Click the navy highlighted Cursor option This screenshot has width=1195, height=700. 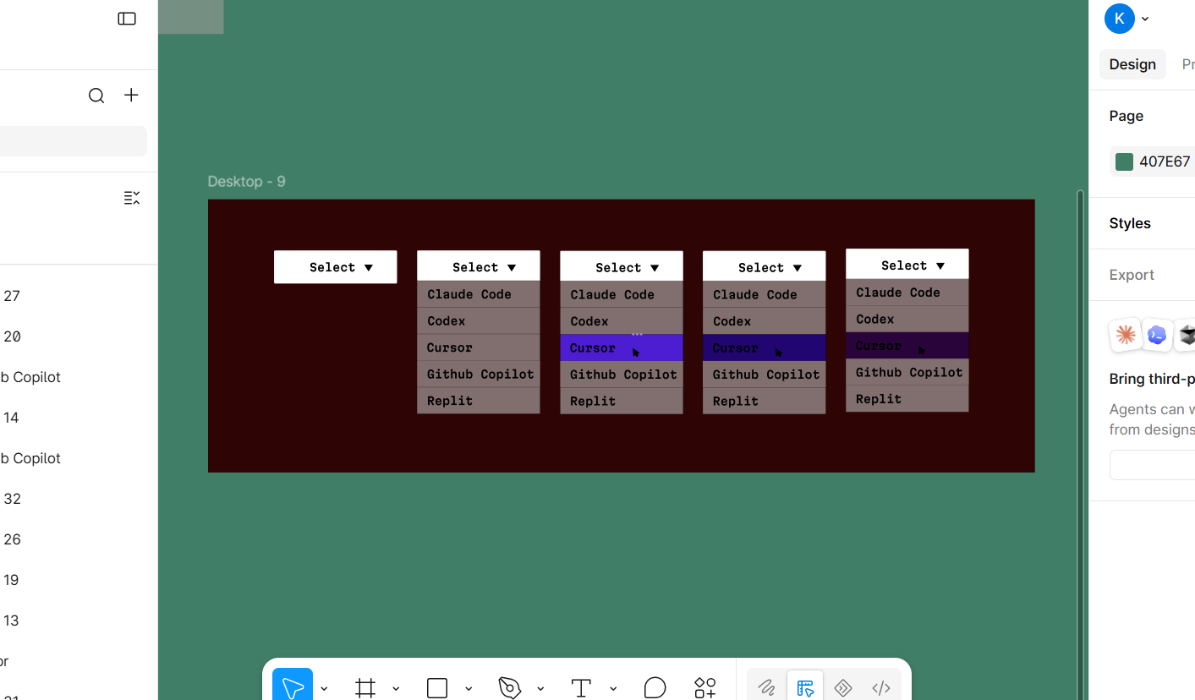point(764,347)
